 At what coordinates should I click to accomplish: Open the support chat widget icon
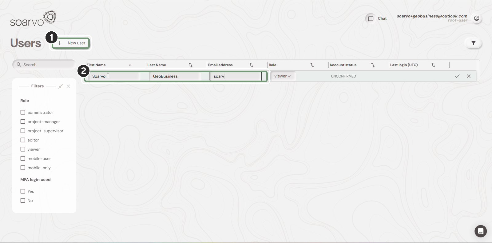point(481,231)
